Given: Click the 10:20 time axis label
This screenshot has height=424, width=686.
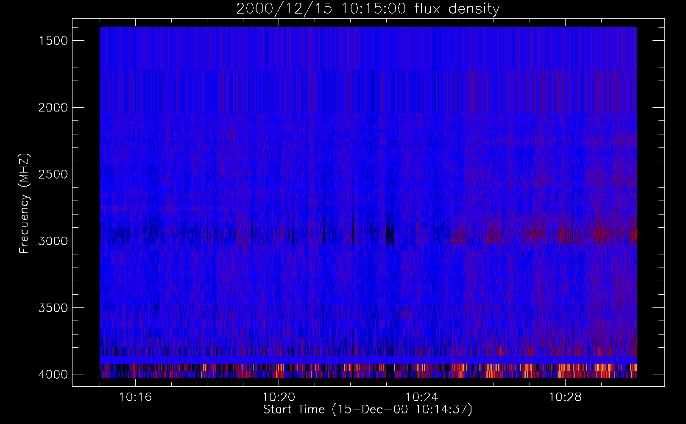Looking at the screenshot, I should point(279,397).
